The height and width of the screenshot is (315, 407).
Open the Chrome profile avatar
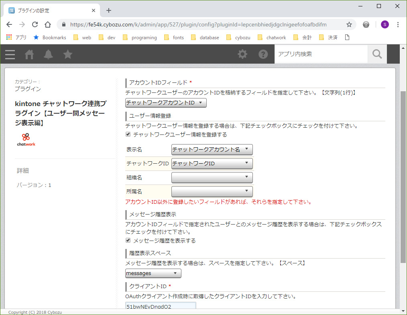[385, 24]
